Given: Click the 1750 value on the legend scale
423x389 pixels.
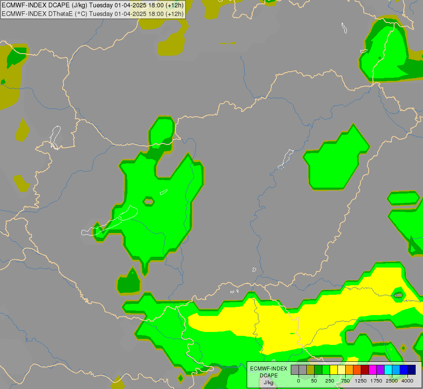Looking at the screenshot, I should pyautogui.click(x=376, y=381).
